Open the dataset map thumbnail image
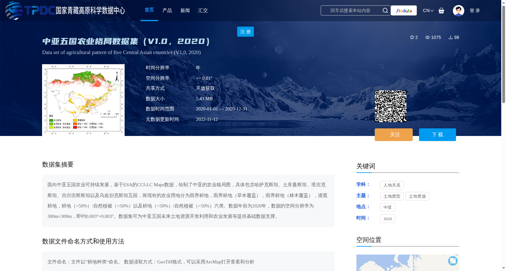 pos(83,100)
